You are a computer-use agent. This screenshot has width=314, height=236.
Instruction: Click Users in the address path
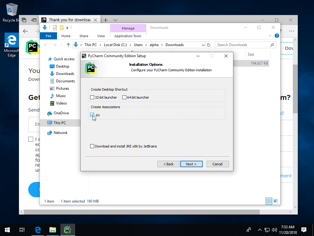tap(138, 45)
